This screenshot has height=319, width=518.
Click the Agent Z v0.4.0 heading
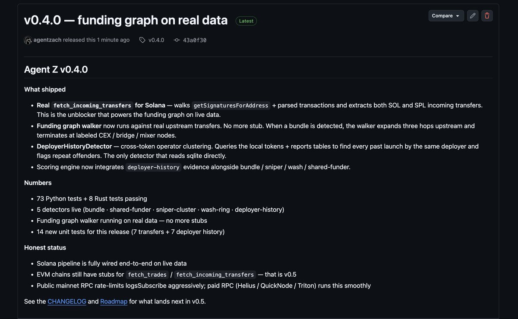pyautogui.click(x=56, y=69)
